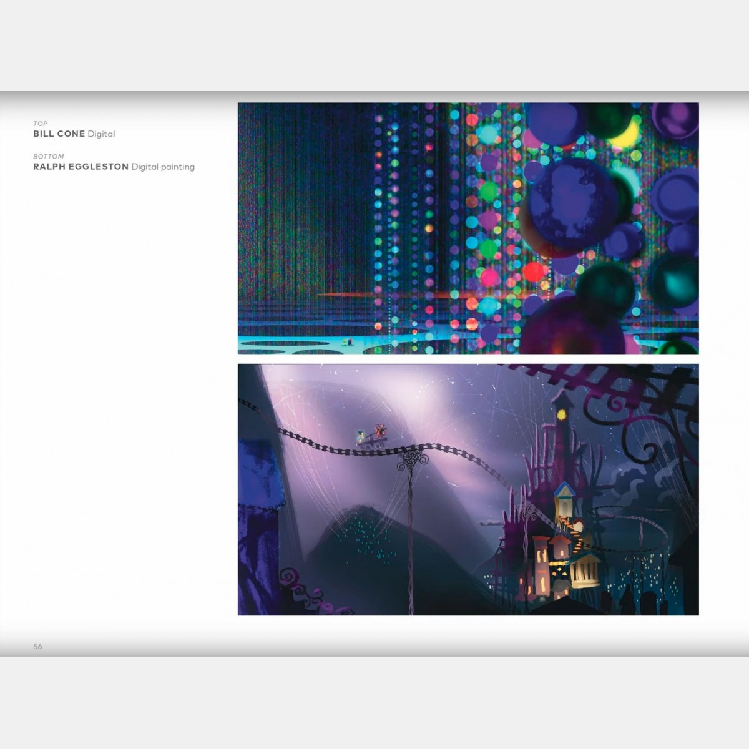The width and height of the screenshot is (749, 749).
Task: Click the yellow crescent sphere in top artwork
Action: (x=627, y=134)
